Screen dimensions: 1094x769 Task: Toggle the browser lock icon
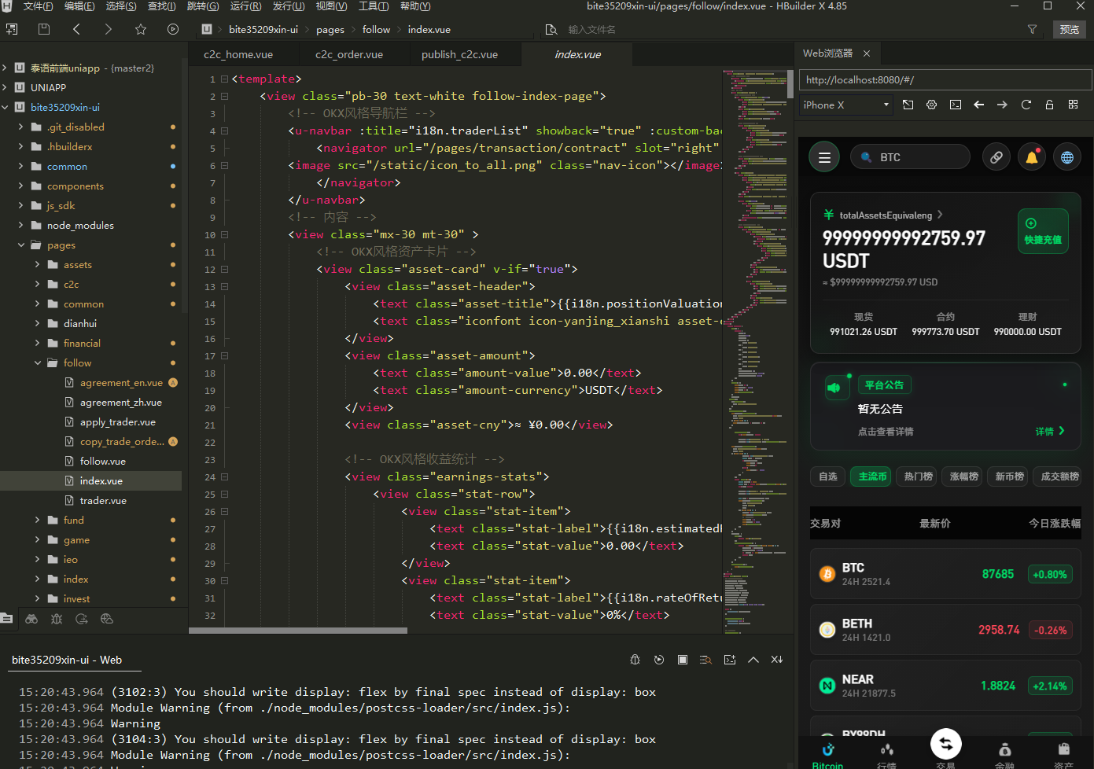click(1049, 105)
